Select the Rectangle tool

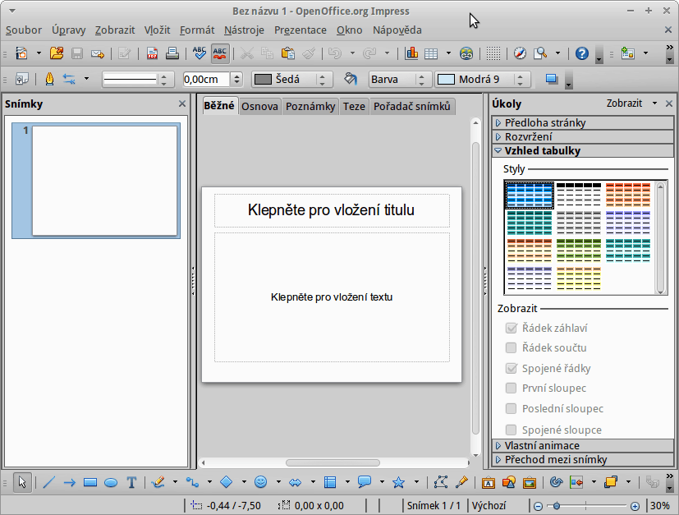[90, 482]
